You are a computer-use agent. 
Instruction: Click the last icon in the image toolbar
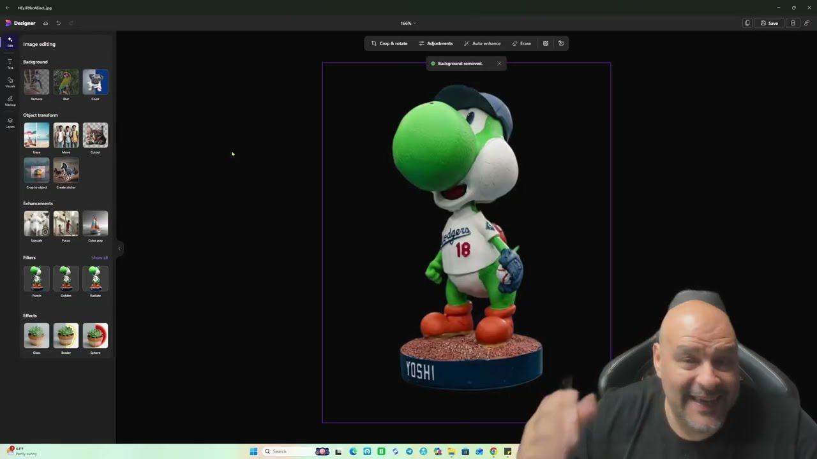[x=561, y=43]
